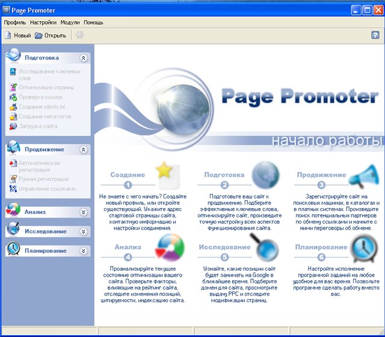Image resolution: width=385 pixels, height=337 pixels.
Task: Select Управление ссылками link
Action: click(x=48, y=189)
